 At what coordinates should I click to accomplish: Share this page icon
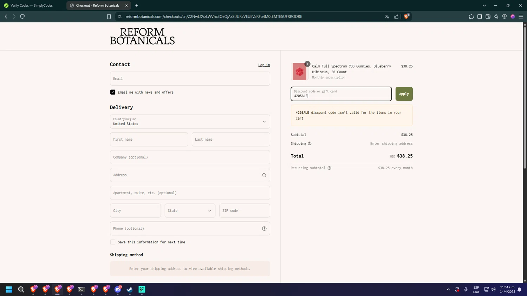[396, 16]
